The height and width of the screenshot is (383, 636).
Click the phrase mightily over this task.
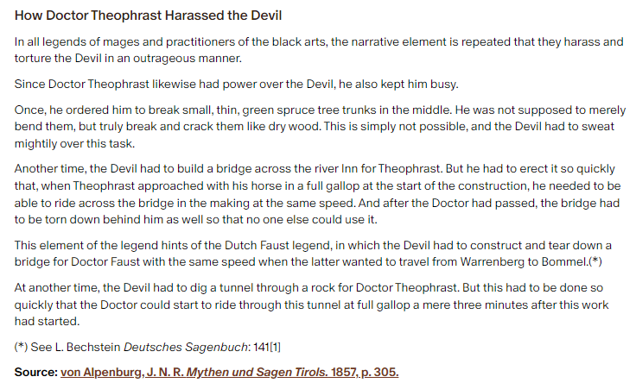(x=74, y=143)
